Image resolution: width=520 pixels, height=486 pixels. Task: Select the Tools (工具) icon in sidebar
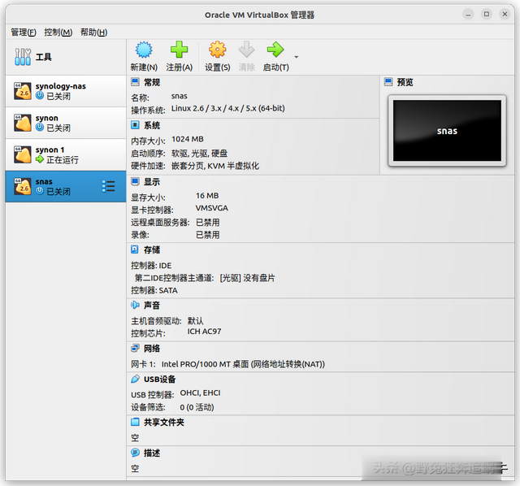point(23,57)
